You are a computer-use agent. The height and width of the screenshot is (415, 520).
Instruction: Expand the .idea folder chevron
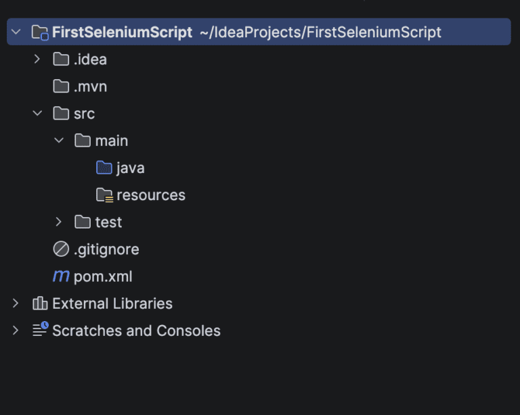(37, 59)
